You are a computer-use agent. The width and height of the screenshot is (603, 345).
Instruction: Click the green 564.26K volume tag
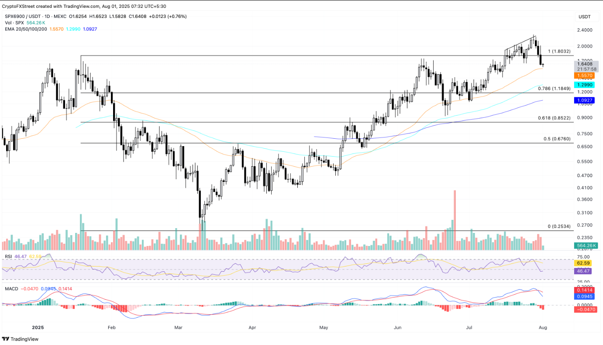click(x=586, y=246)
